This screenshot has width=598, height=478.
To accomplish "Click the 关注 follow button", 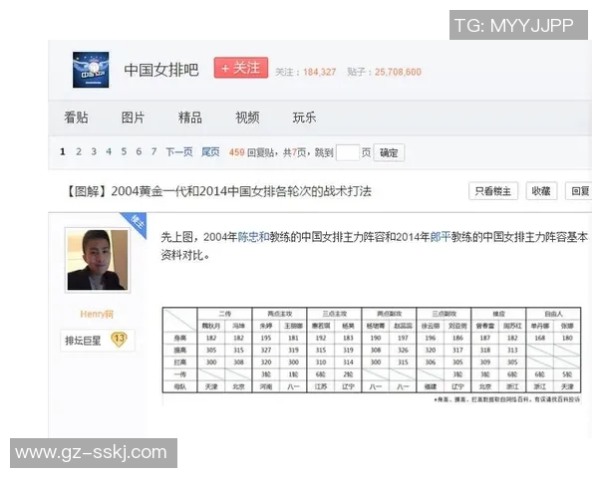I will pos(240,69).
